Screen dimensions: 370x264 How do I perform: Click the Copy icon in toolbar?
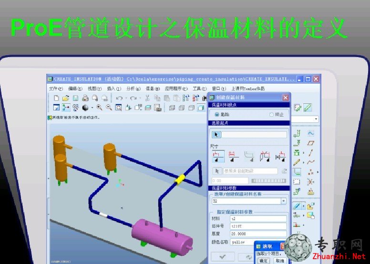[x=157, y=98]
